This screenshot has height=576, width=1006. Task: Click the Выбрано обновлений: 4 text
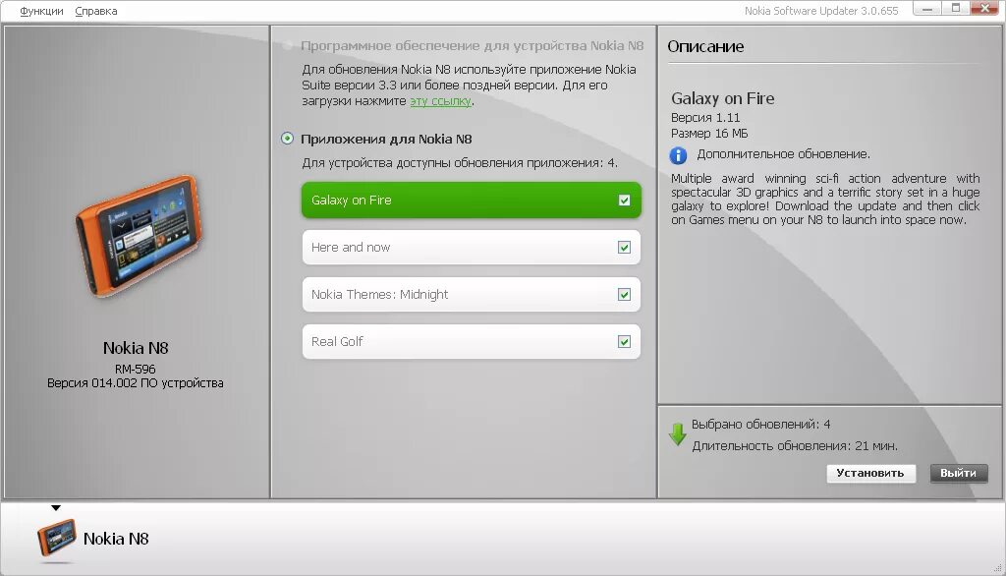tap(760, 425)
